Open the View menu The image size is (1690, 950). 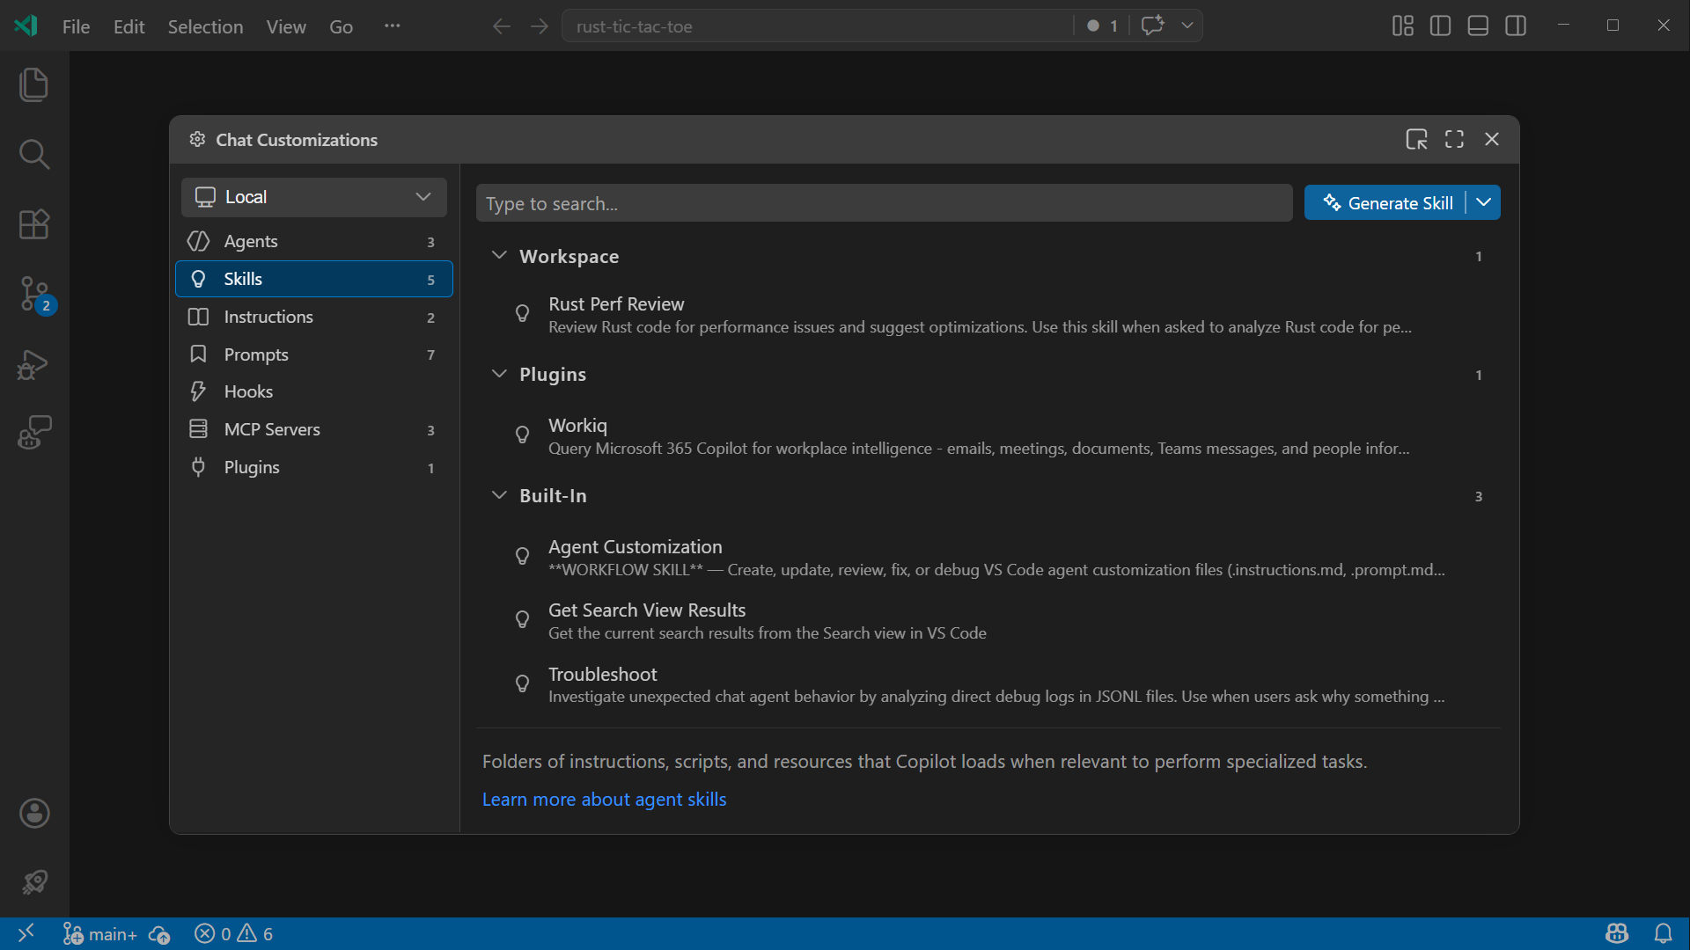pos(285,26)
